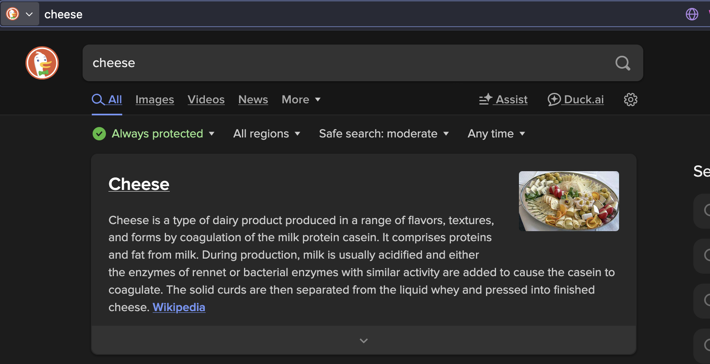
Task: Click the globe icon in address bar
Action: (x=692, y=14)
